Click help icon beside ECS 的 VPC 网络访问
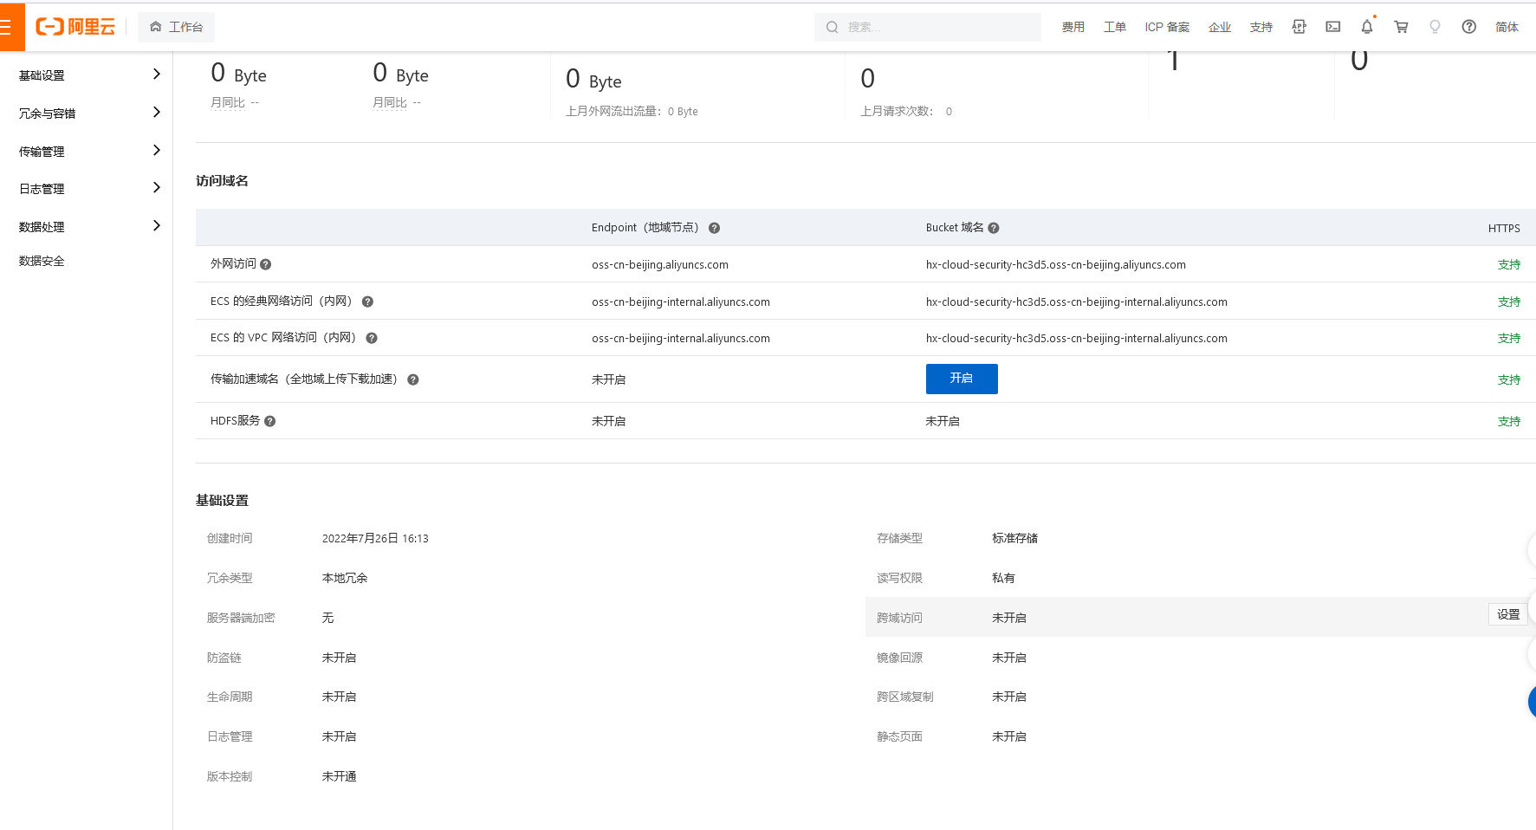 coord(372,338)
